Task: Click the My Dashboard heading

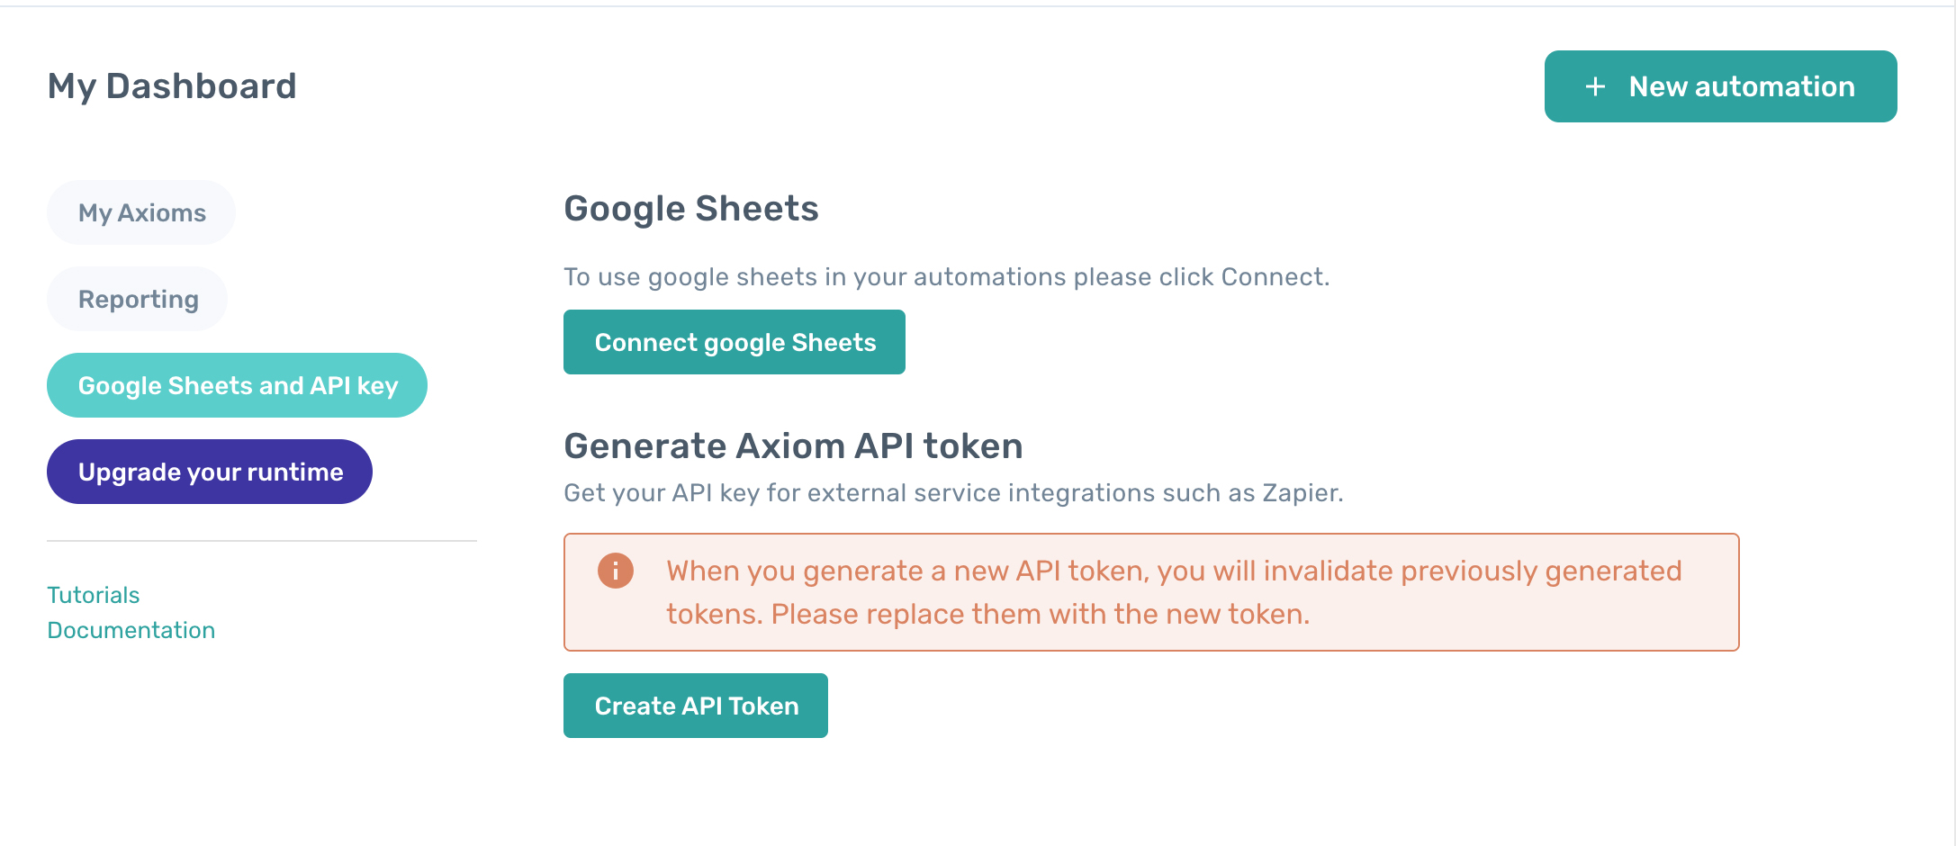Action: point(172,86)
